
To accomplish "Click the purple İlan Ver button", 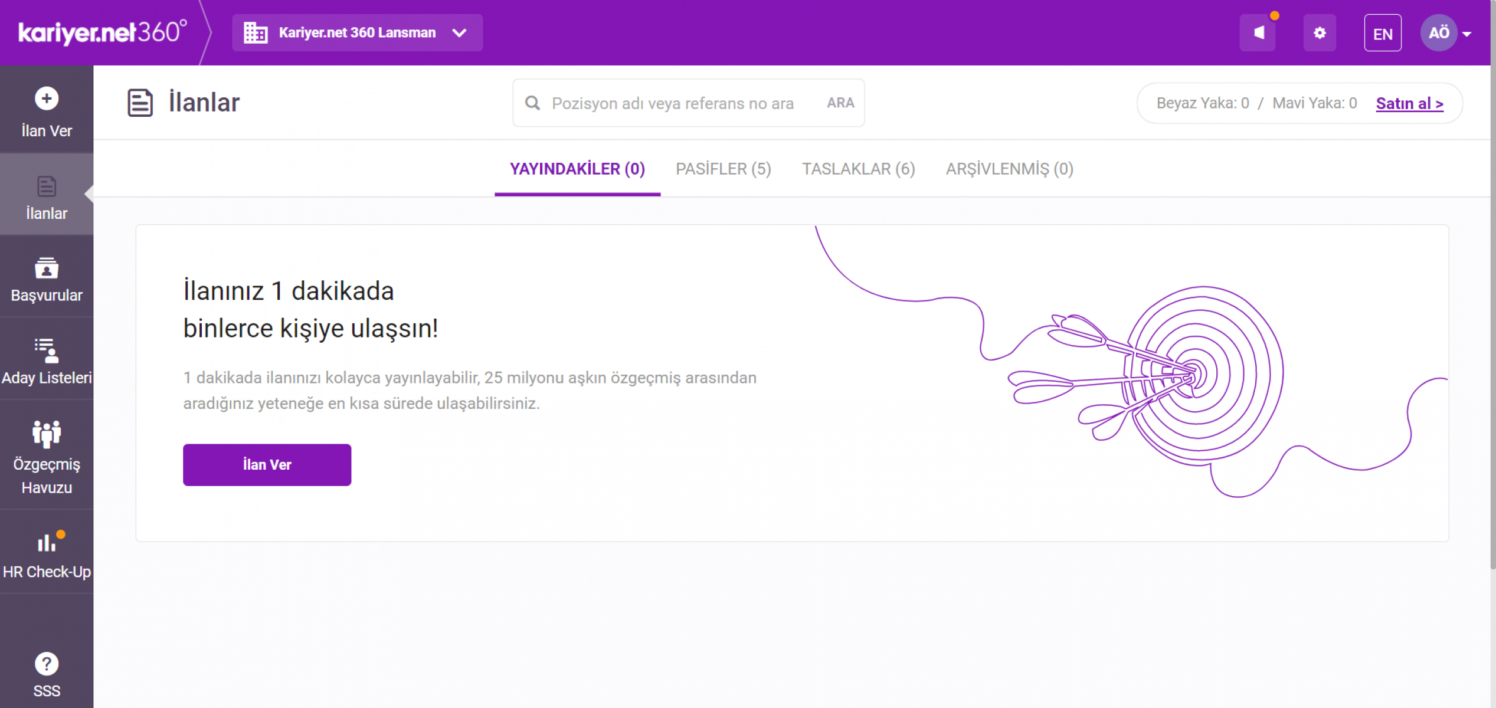I will [x=267, y=465].
